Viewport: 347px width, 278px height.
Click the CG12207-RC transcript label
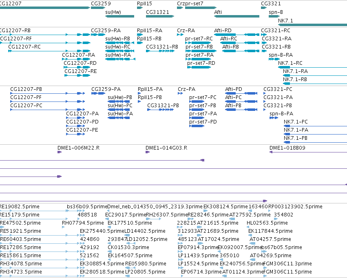coord(24,47)
